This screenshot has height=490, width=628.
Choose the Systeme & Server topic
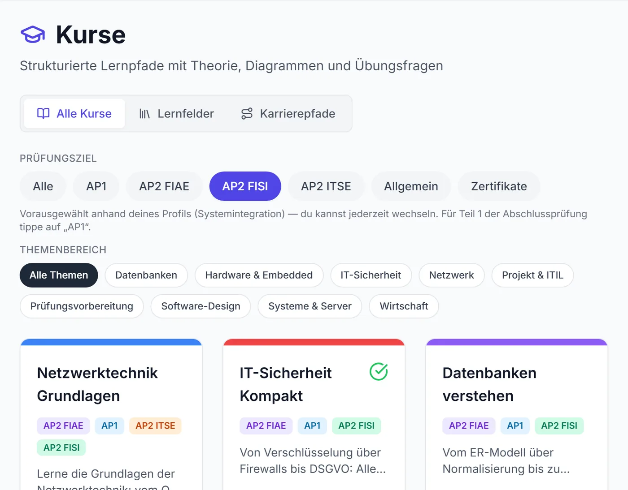tap(310, 306)
